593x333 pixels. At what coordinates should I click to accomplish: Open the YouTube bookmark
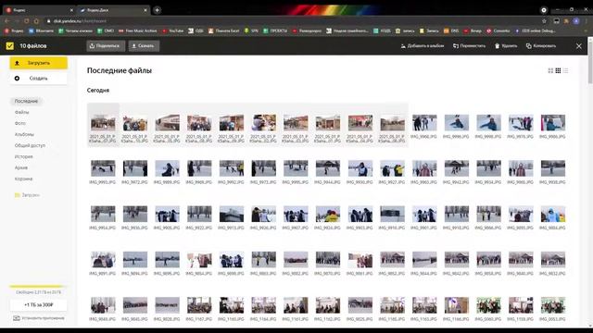(x=173, y=31)
